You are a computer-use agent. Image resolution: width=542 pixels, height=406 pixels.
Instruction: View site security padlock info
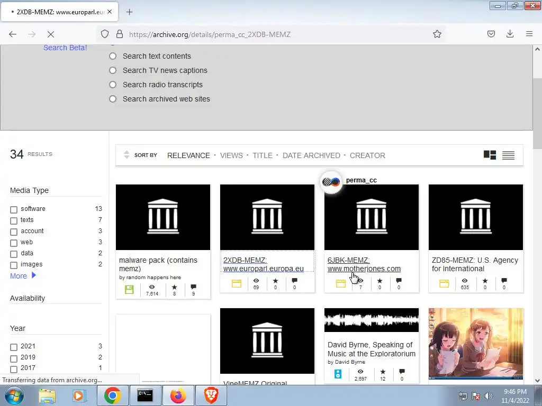coord(120,34)
